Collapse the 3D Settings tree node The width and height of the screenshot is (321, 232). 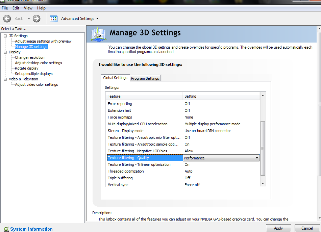tap(5, 36)
